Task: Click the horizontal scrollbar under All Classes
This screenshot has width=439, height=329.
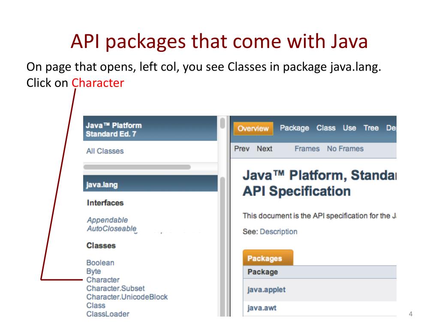Action: pos(137,167)
